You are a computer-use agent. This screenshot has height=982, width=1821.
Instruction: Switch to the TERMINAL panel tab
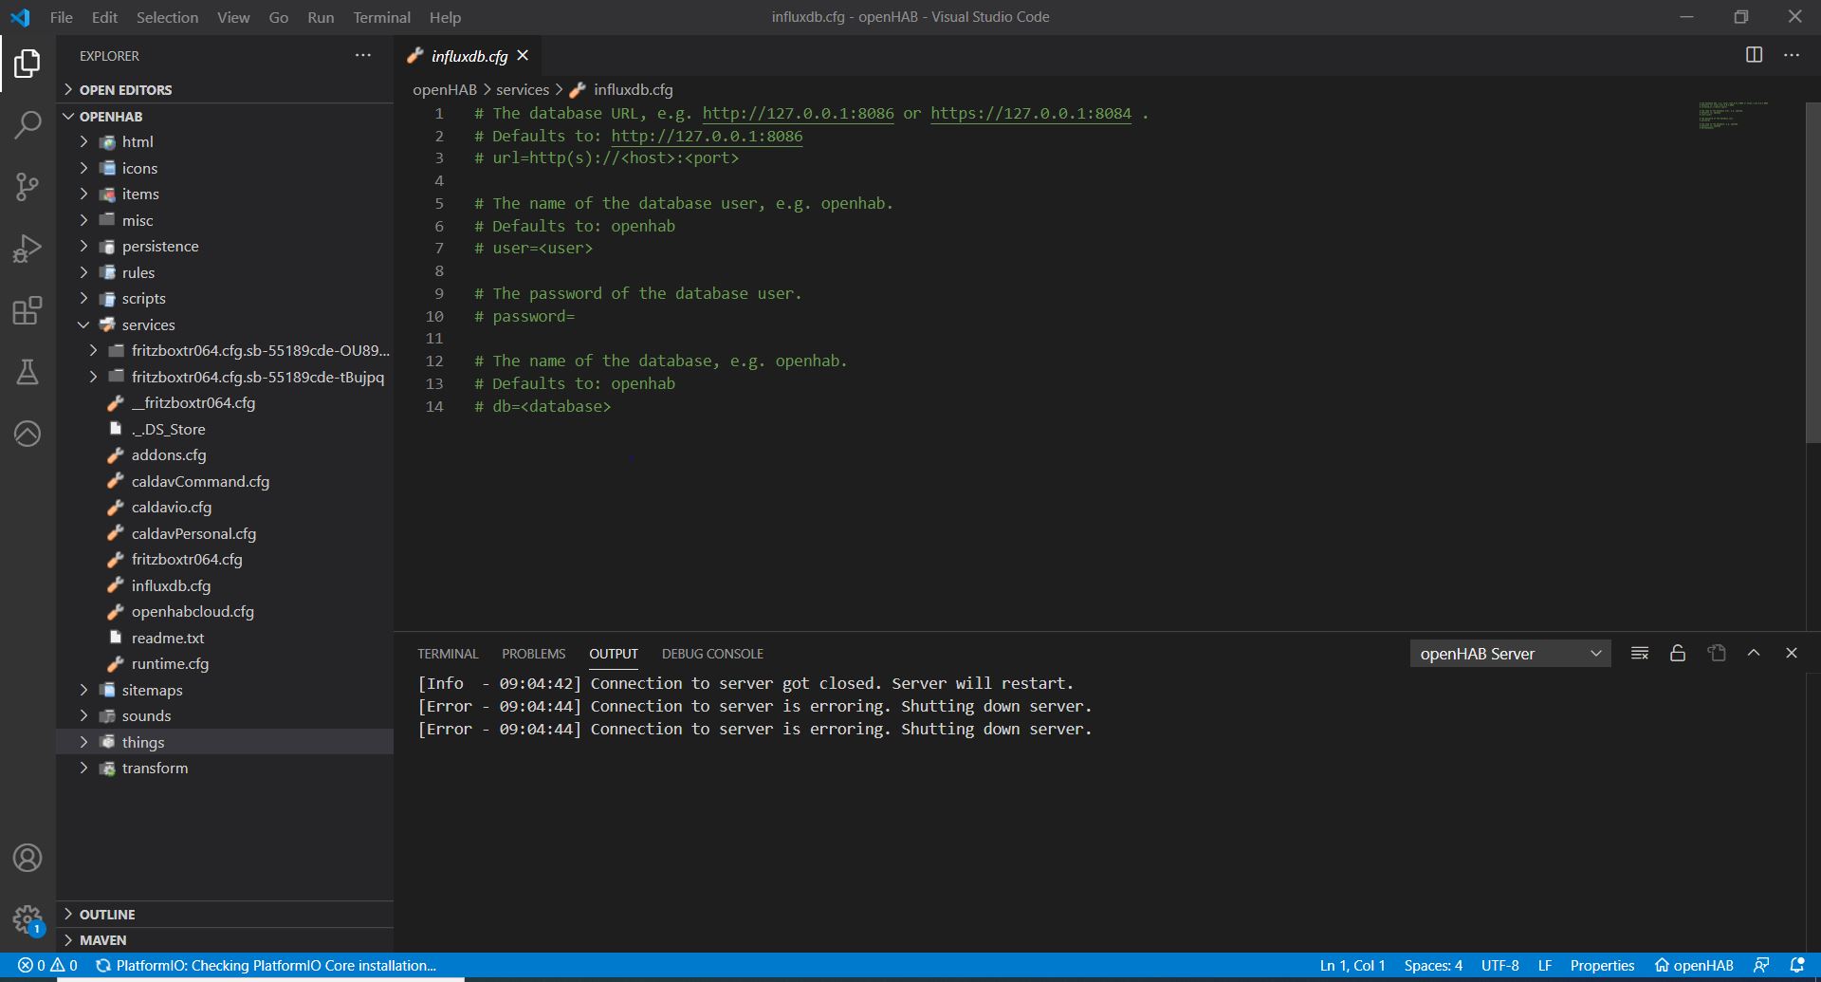(448, 654)
